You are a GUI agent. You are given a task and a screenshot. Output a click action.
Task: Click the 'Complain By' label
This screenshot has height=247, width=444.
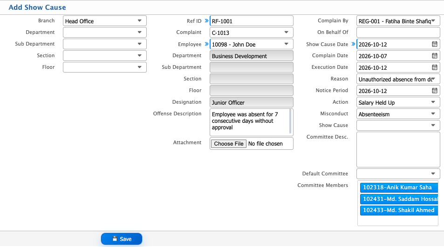(x=333, y=20)
